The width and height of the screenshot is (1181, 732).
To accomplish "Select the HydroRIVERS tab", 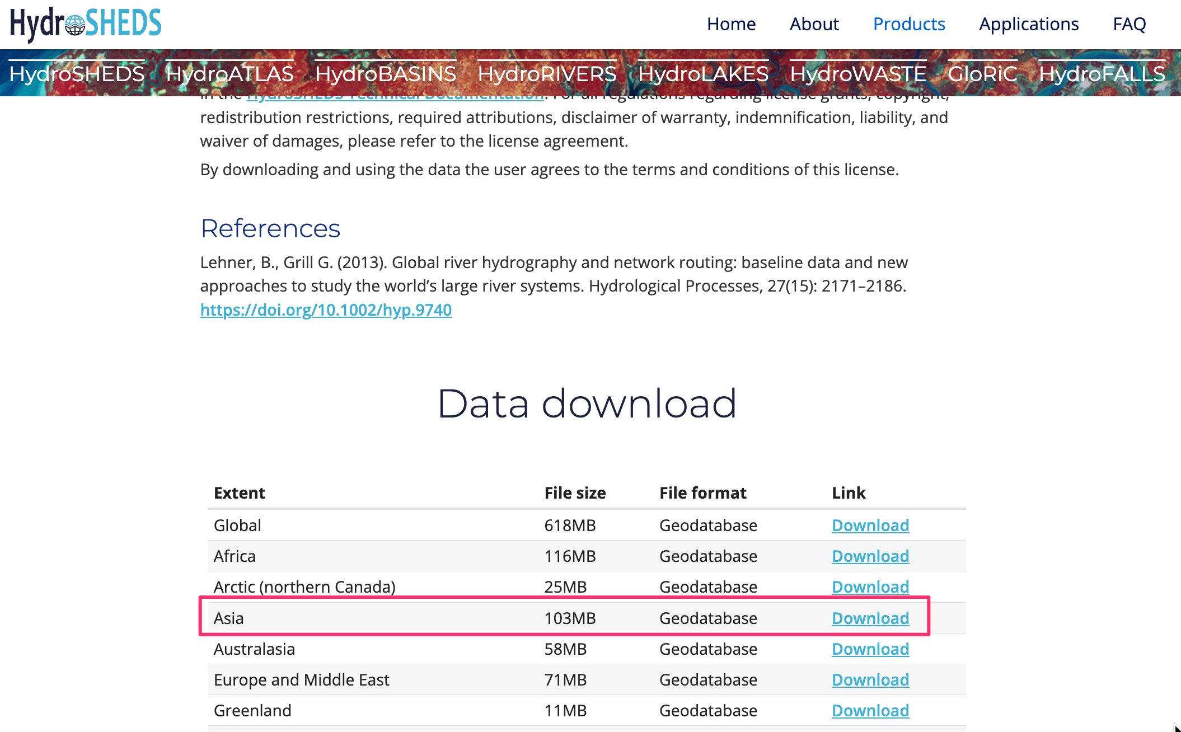I will click(x=546, y=74).
